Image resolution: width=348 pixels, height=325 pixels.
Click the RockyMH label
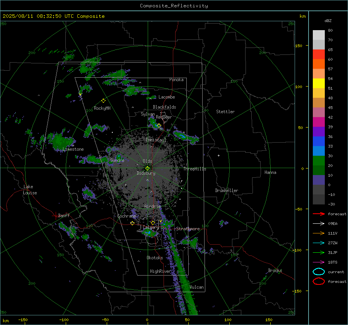point(102,108)
